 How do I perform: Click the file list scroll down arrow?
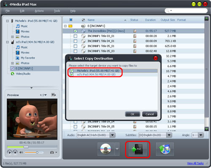(206, 129)
